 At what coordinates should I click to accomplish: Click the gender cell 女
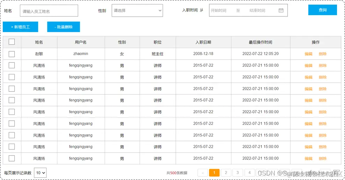point(122,54)
